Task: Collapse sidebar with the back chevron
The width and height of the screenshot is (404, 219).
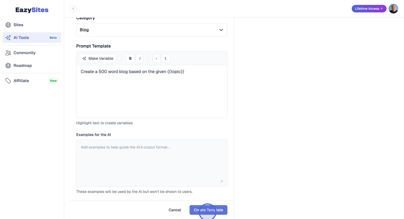Action: point(73,9)
